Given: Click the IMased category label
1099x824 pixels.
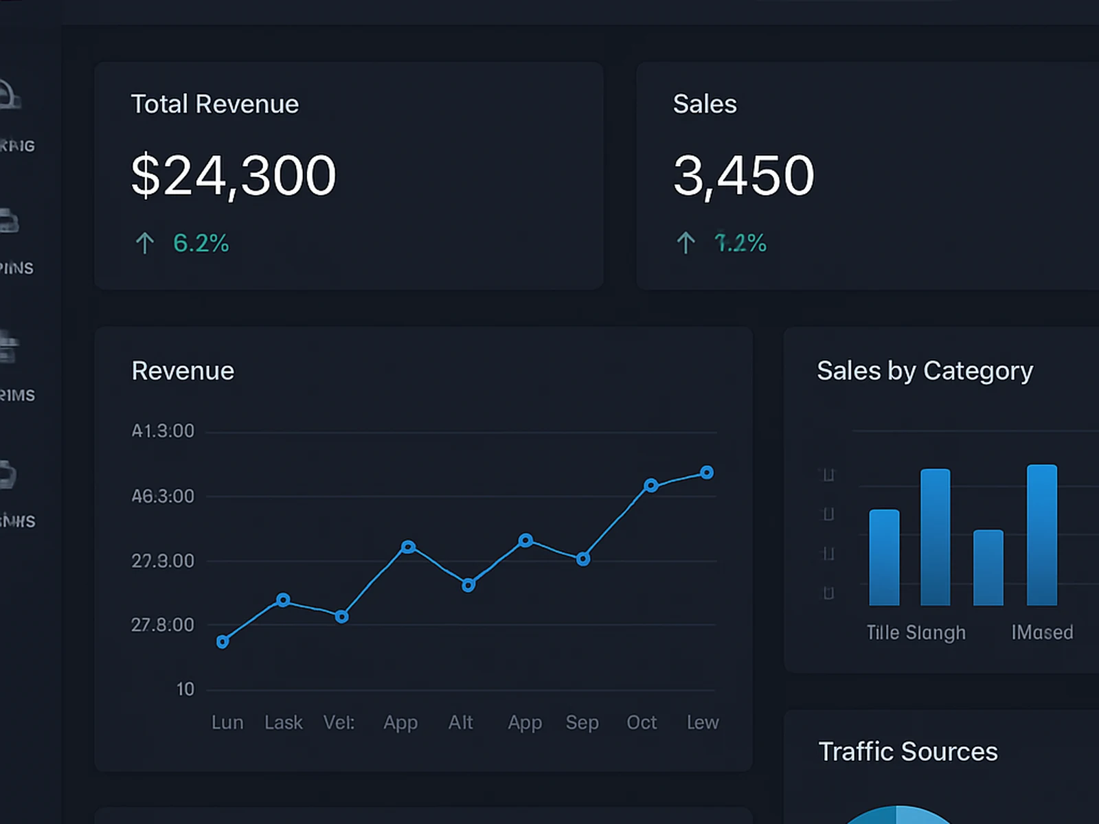Looking at the screenshot, I should [x=1042, y=632].
